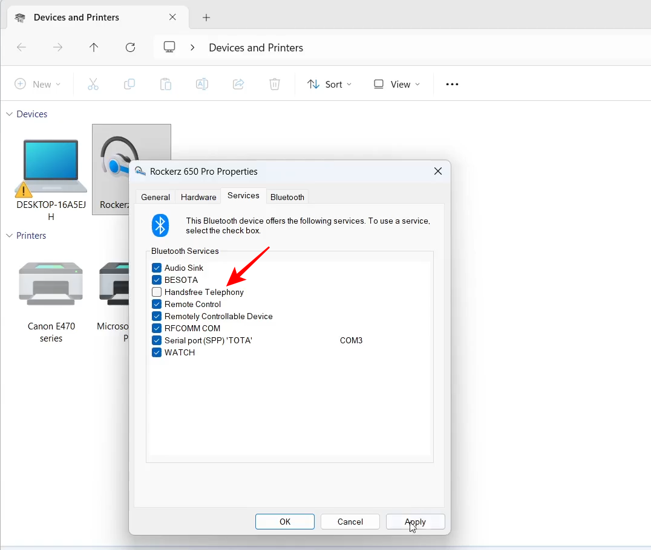Image resolution: width=651 pixels, height=550 pixels.
Task: Collapse the Printers group
Action: pos(10,236)
